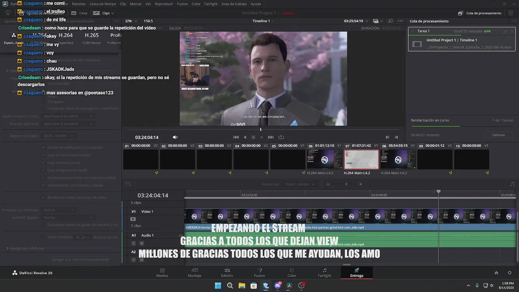
Task: Click the Cola de procesamiento toolbar icon
Action: pyautogui.click(x=461, y=13)
